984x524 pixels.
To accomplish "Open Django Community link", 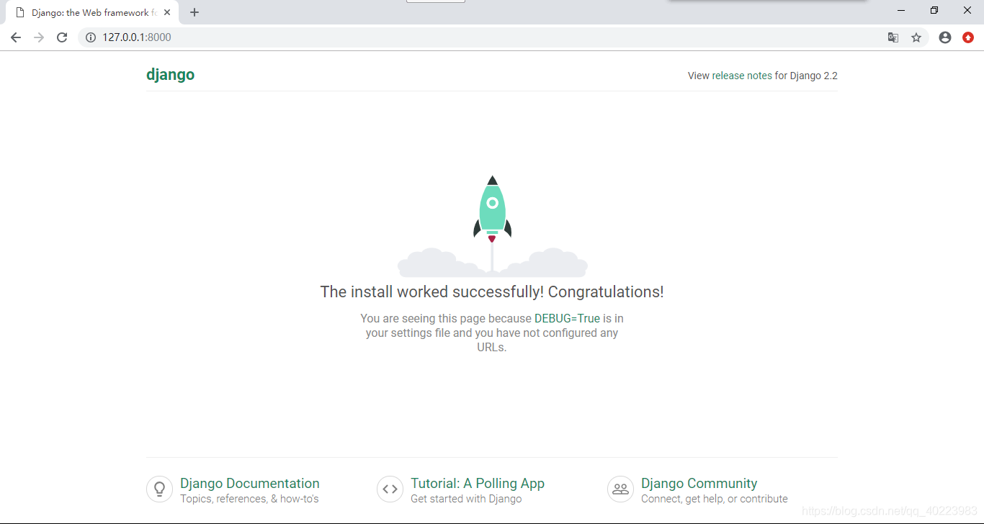I will 699,484.
